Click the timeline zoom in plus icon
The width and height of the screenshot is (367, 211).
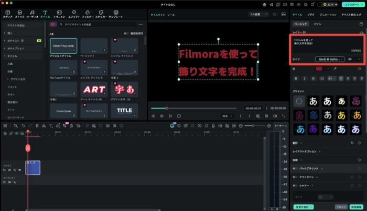point(269,126)
